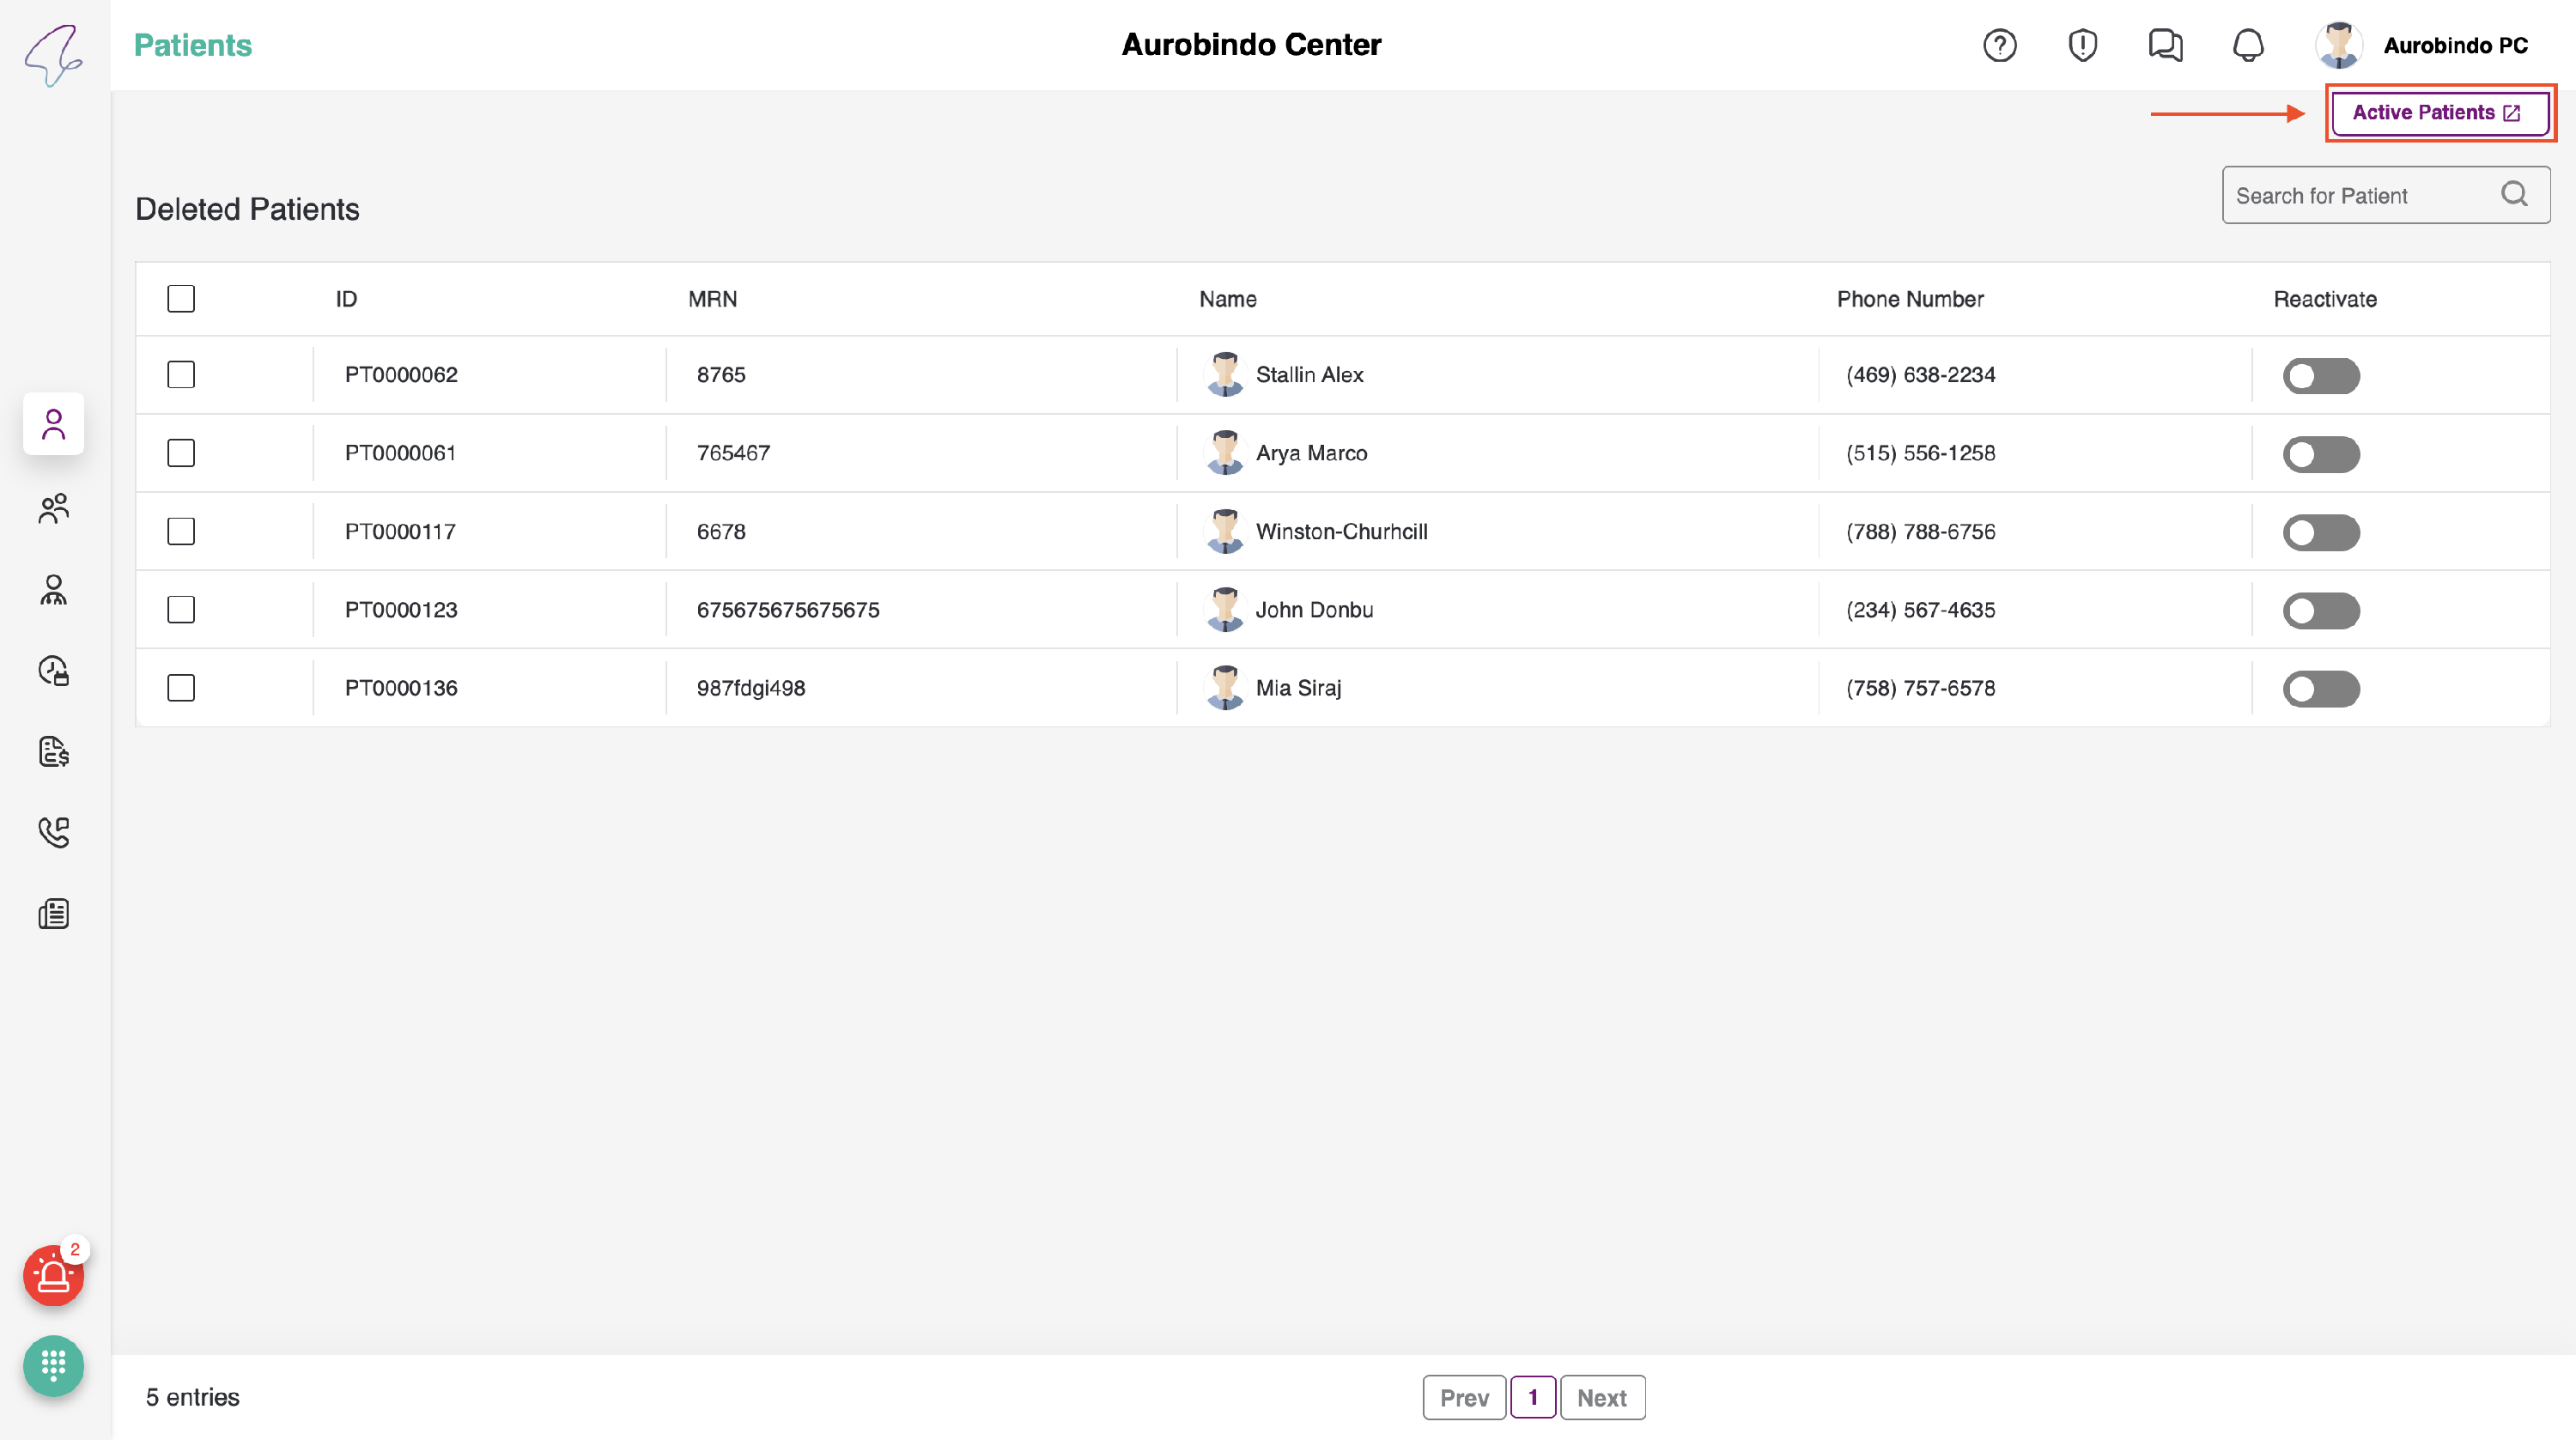Click the Next pagination button
This screenshot has height=1440, width=2576.
pyautogui.click(x=1601, y=1397)
